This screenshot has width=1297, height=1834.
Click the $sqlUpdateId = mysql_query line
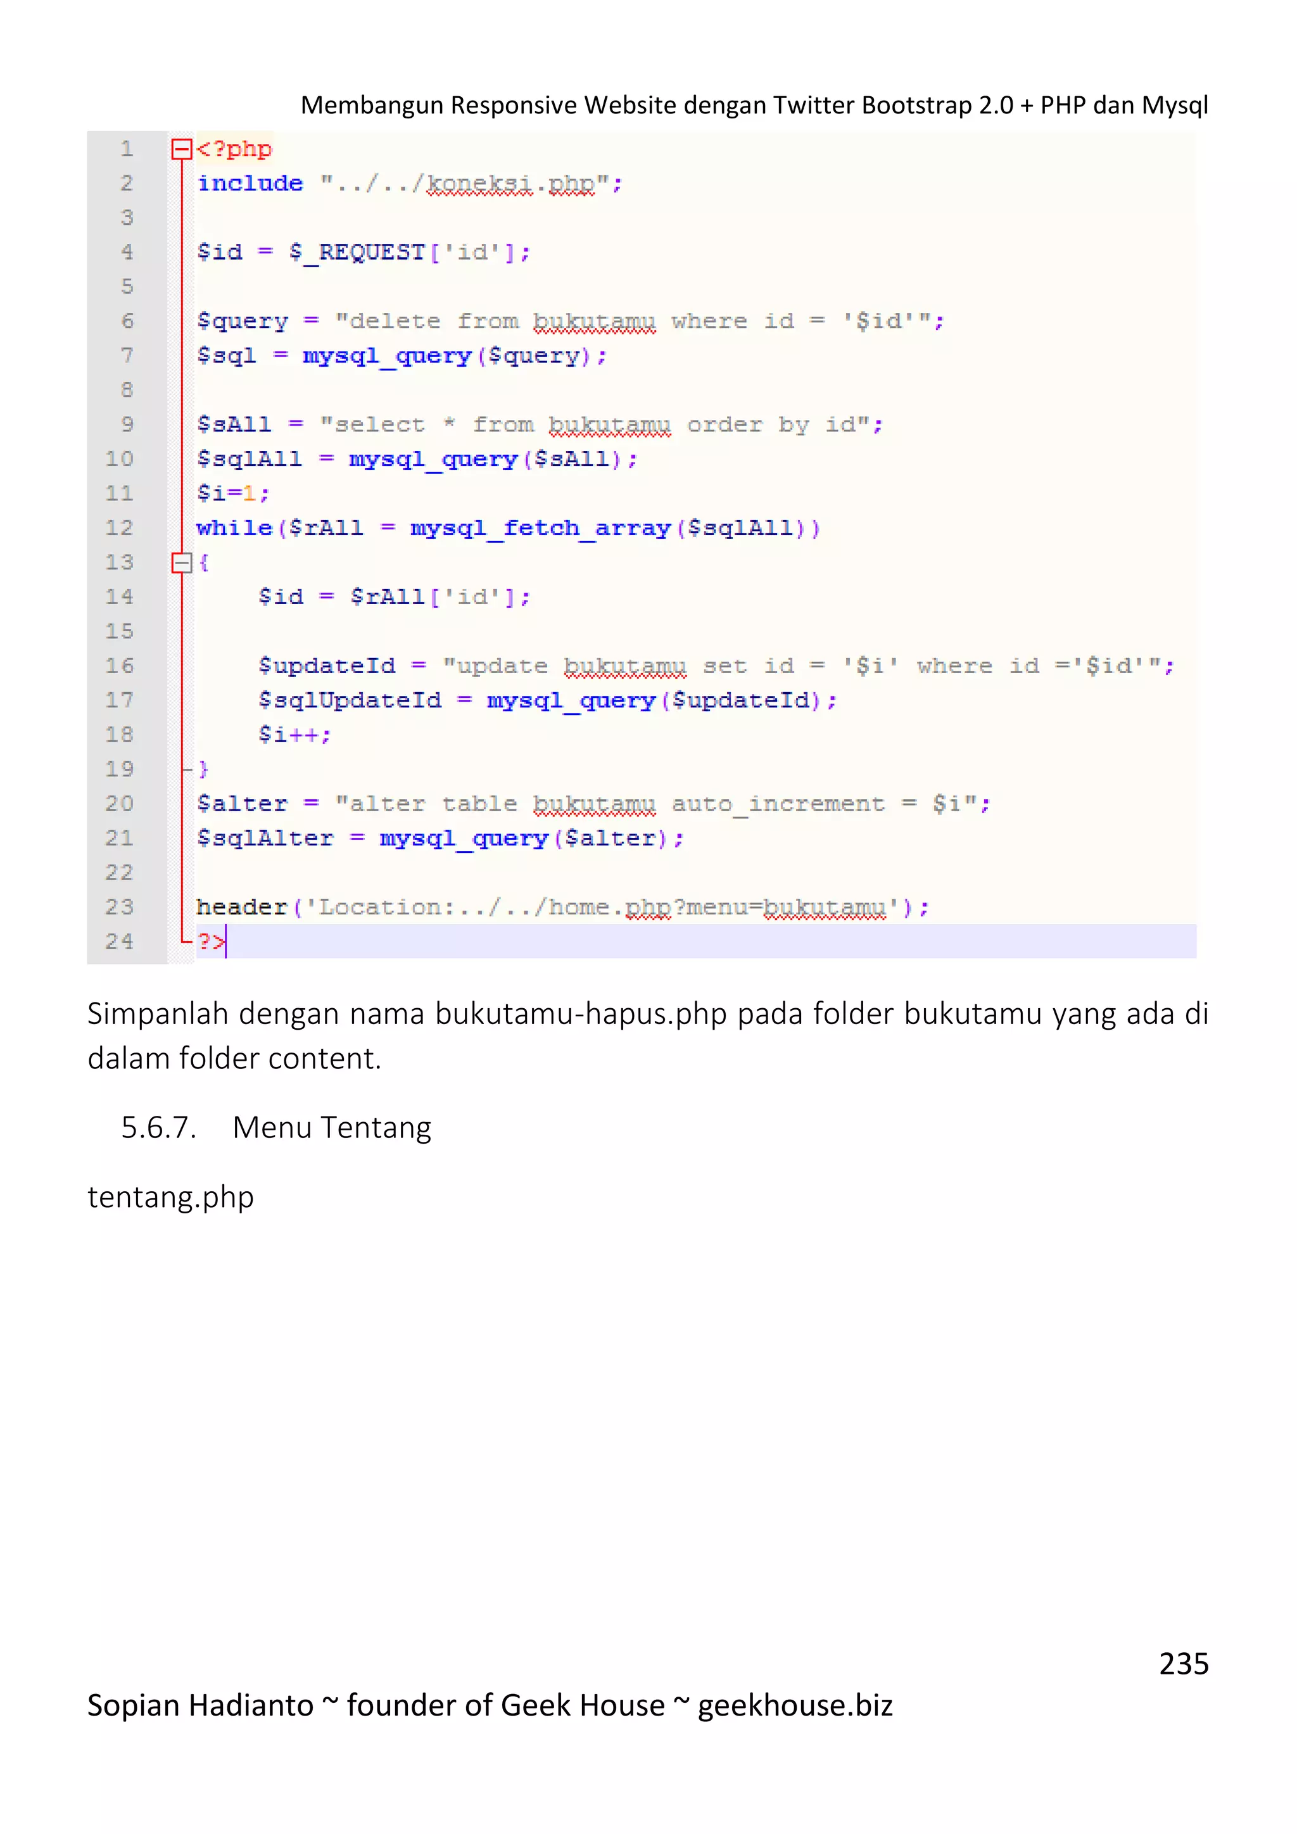tap(547, 700)
